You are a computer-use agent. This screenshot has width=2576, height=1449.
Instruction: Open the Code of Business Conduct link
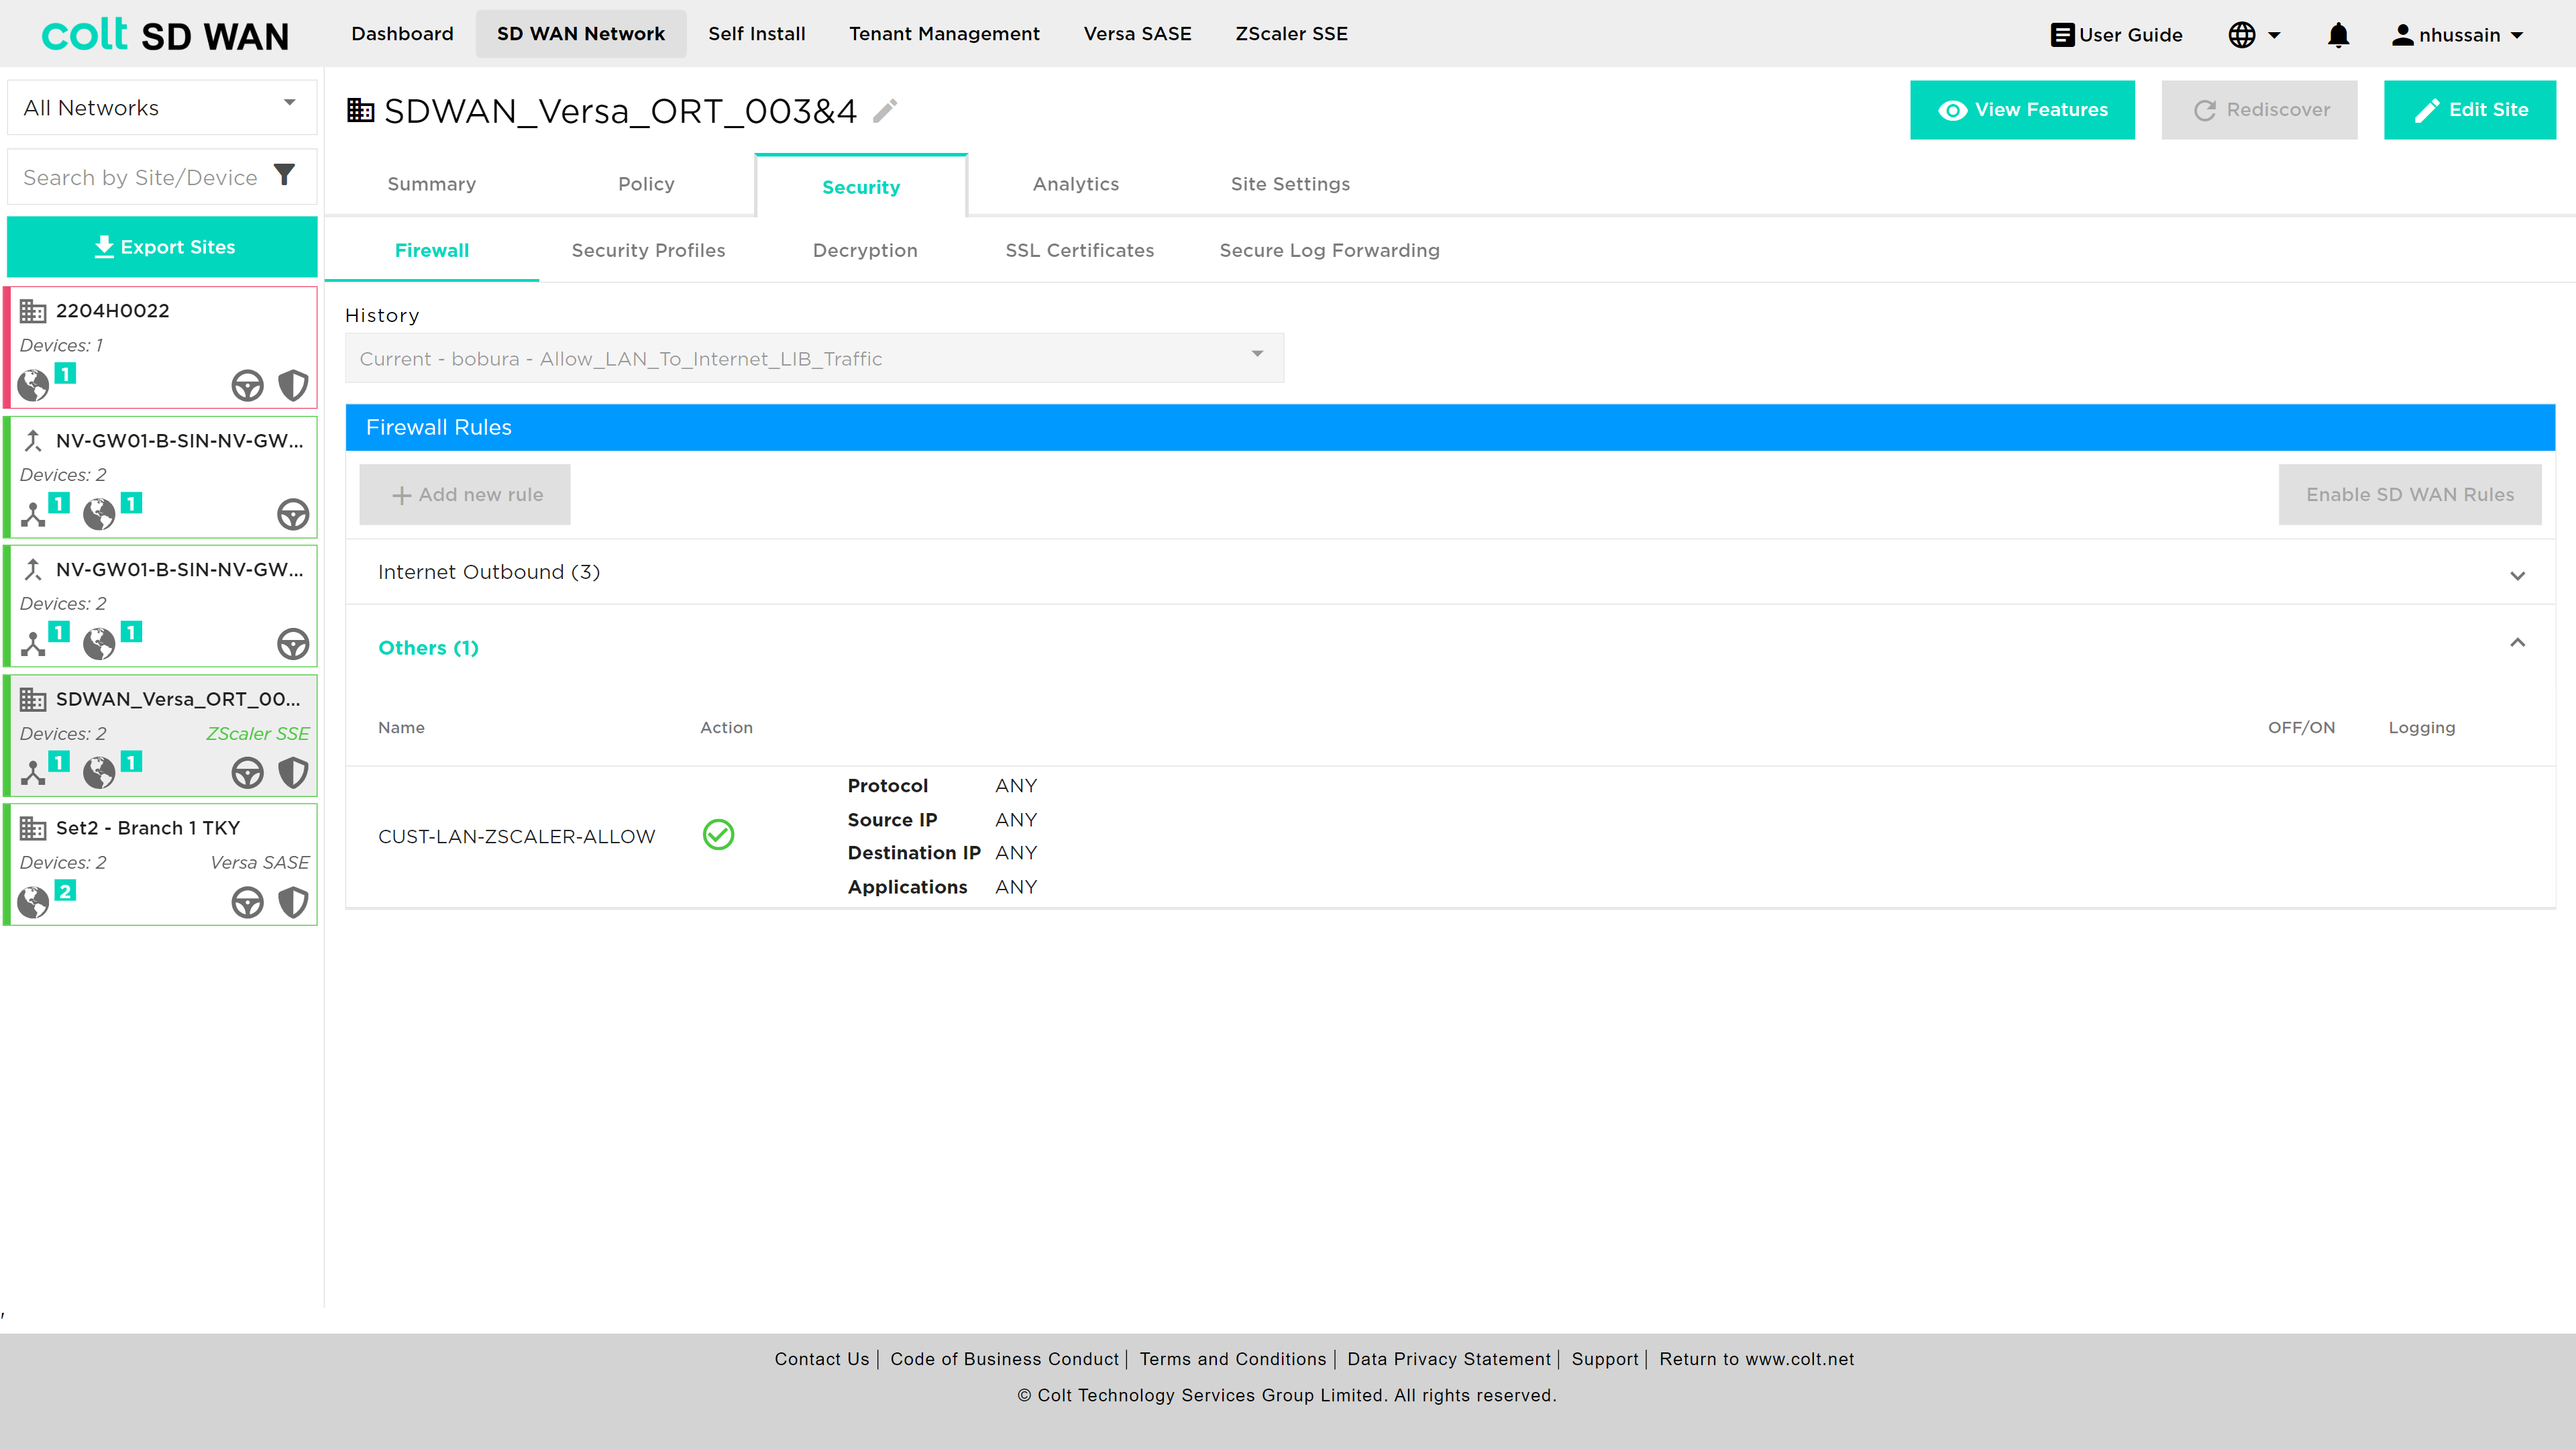tap(1004, 1359)
